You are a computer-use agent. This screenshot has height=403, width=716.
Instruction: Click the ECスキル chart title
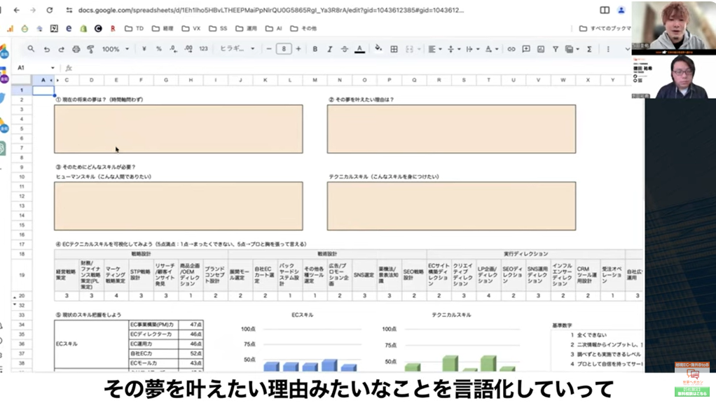tap(302, 315)
